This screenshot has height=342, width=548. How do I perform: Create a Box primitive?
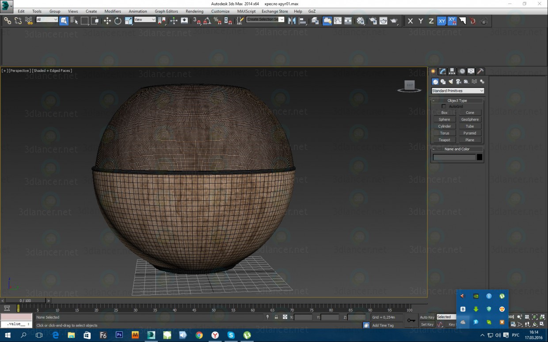pos(445,113)
